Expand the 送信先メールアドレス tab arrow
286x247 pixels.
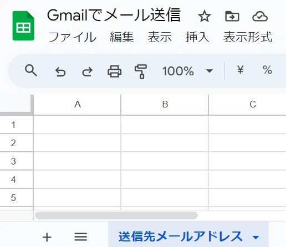[256, 237]
